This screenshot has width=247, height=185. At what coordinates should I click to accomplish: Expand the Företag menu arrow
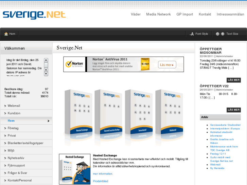tap(5, 128)
